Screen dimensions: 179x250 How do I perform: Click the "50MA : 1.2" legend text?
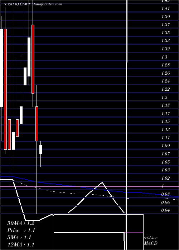21,223
